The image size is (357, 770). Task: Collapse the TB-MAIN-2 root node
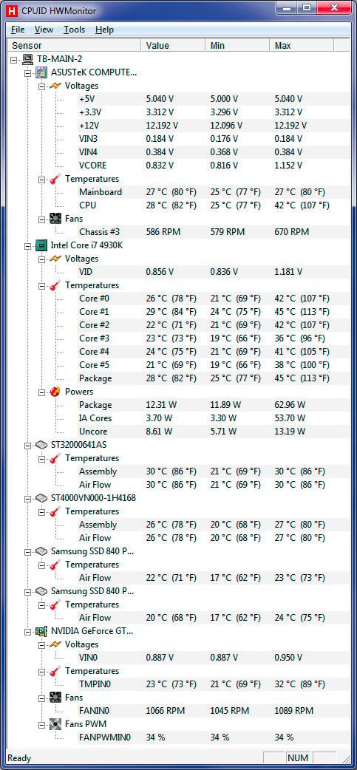[14, 59]
